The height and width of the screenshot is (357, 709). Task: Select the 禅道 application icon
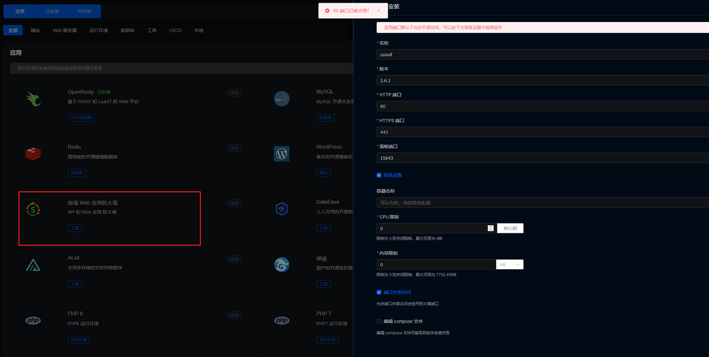(x=282, y=264)
